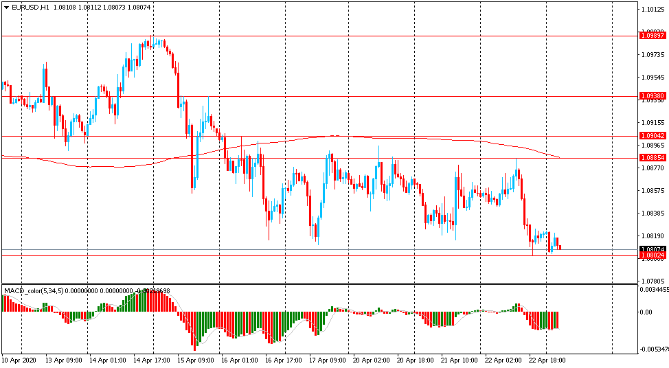Click the 20 Apr 02:00 time label
This screenshot has height=368, width=669.
coord(372,360)
